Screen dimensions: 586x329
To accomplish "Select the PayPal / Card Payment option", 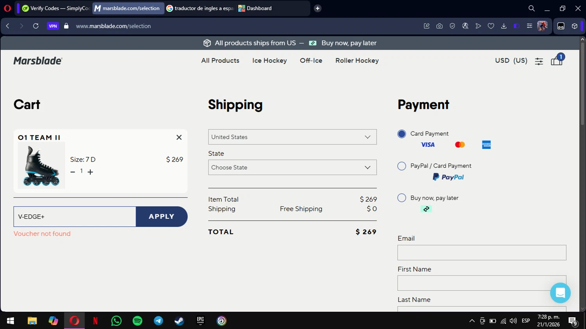I will 402,166.
